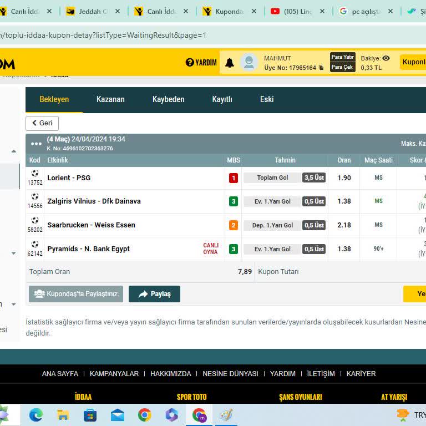The height and width of the screenshot is (426, 426).
Task: Click the browser address bar URL
Action: [x=103, y=35]
